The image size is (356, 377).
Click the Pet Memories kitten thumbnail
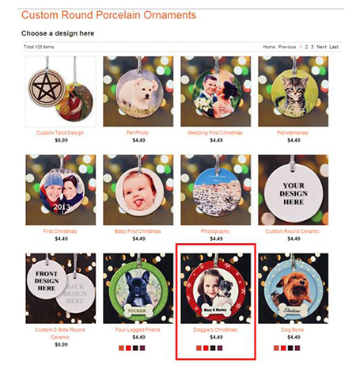pyautogui.click(x=294, y=91)
